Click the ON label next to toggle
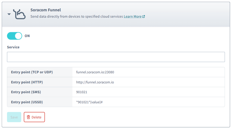The image size is (232, 129). click(27, 36)
